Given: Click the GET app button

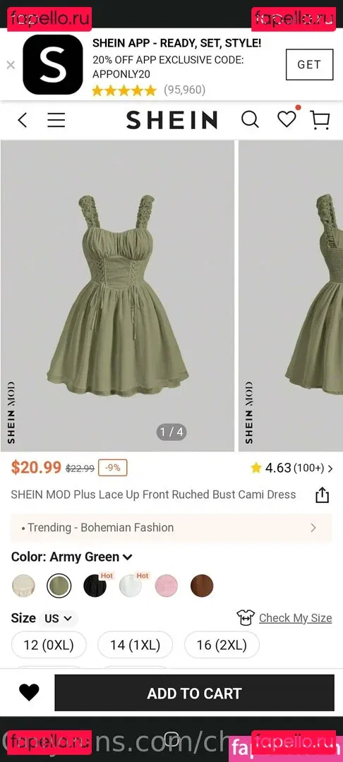Looking at the screenshot, I should click(x=310, y=65).
